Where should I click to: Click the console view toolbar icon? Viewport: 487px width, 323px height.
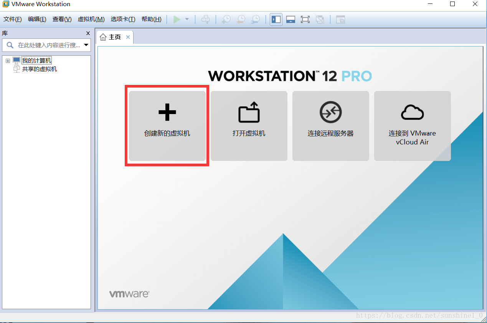coord(340,19)
